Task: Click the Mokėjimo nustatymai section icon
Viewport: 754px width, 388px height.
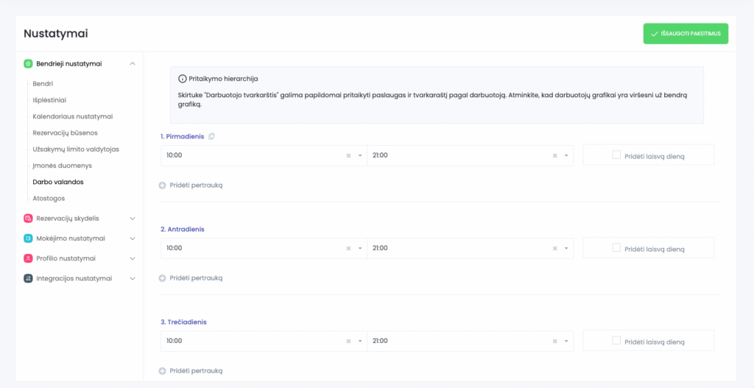Action: [x=28, y=238]
